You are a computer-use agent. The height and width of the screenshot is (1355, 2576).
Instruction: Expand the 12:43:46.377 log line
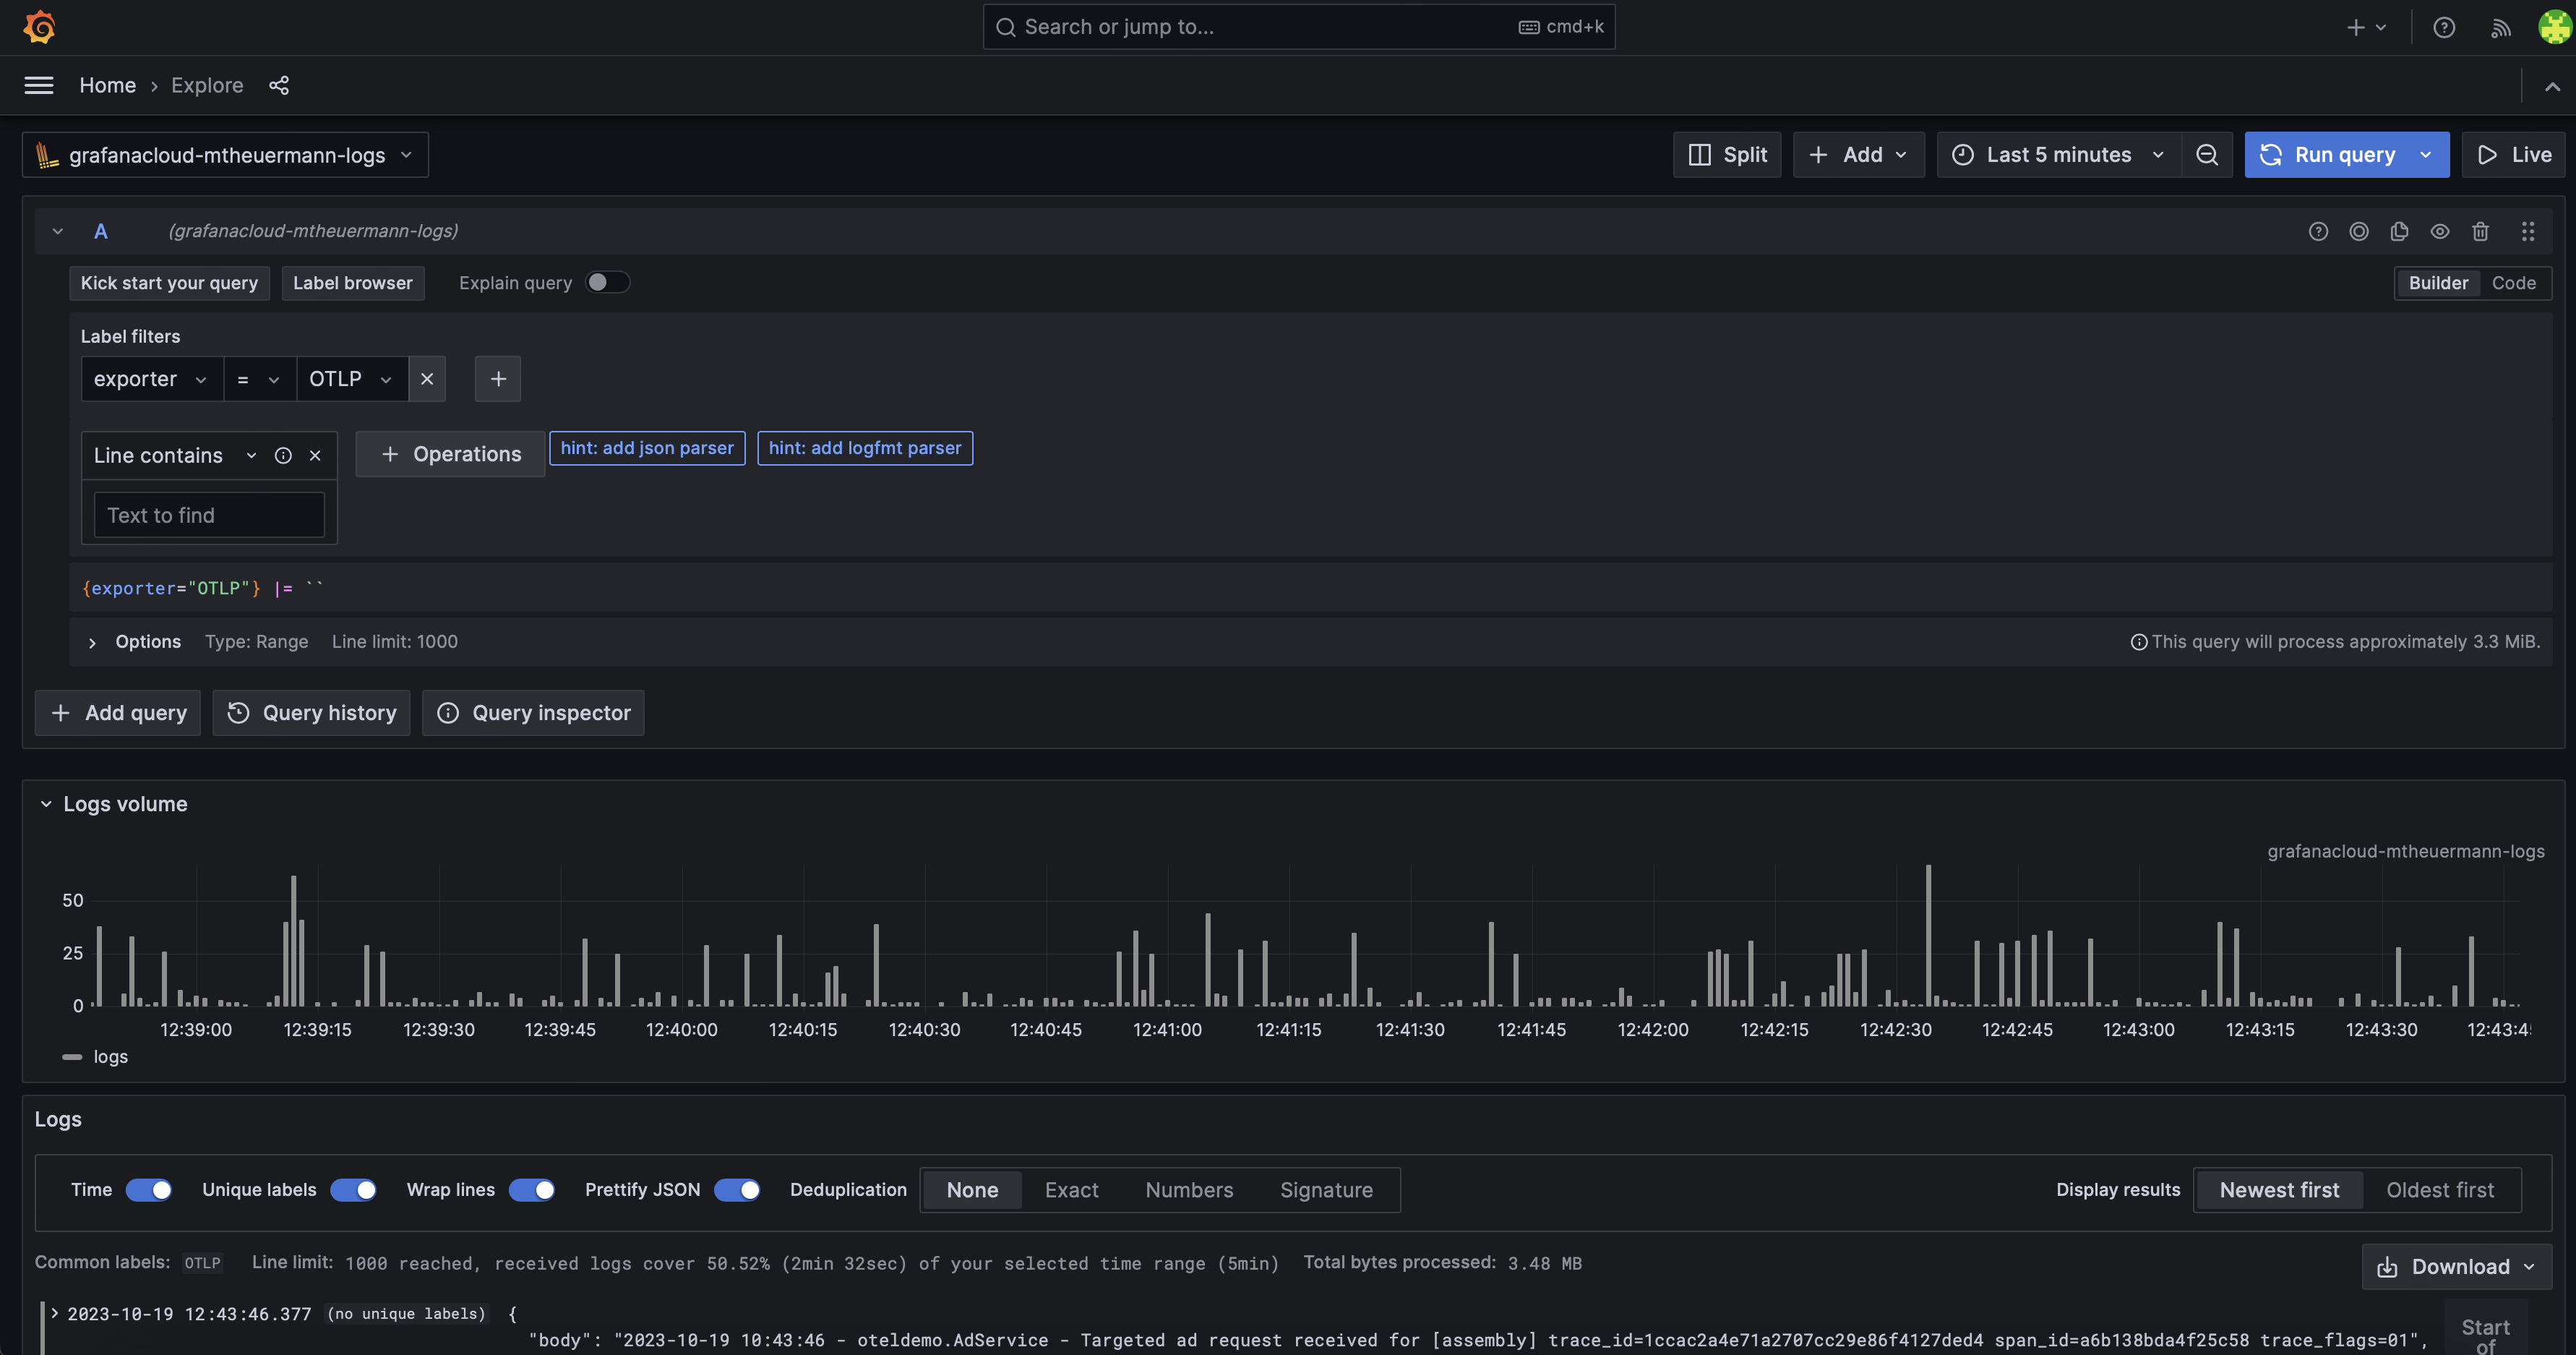tap(55, 1313)
